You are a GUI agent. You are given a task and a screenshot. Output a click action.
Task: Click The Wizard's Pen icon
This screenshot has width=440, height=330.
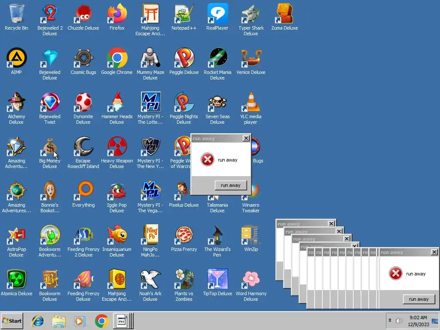(x=217, y=235)
